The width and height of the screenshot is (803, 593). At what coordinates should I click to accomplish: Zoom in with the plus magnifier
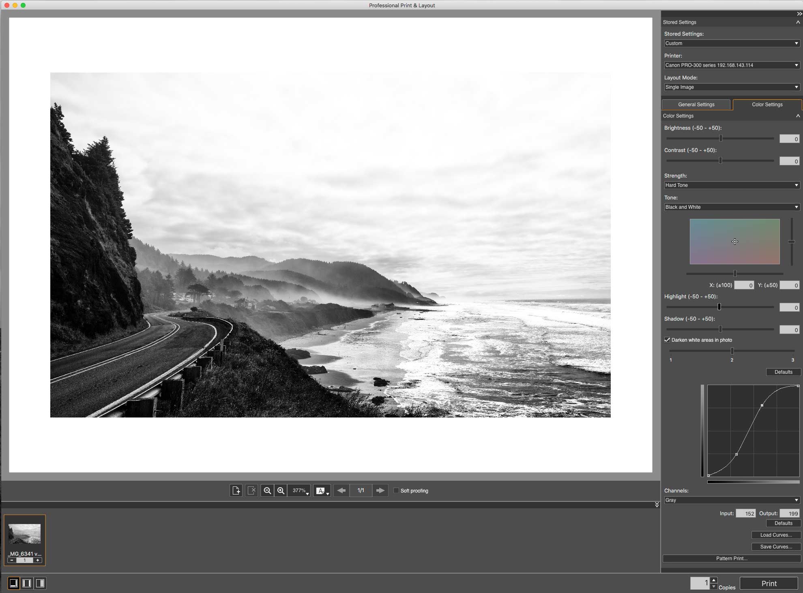click(281, 490)
